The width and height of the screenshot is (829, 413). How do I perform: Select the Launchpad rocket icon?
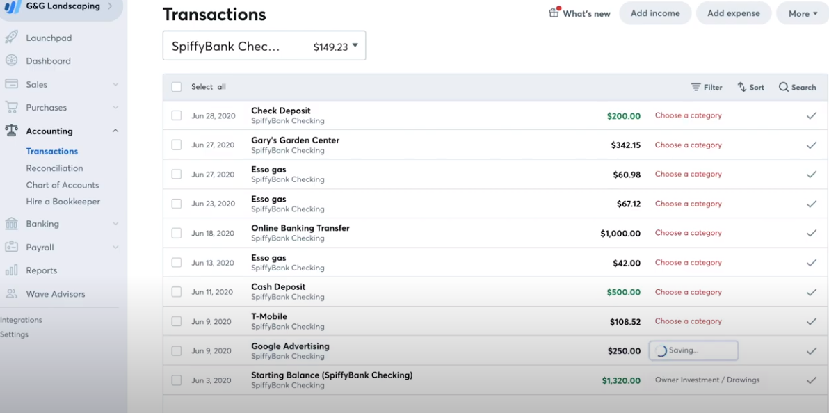point(14,38)
